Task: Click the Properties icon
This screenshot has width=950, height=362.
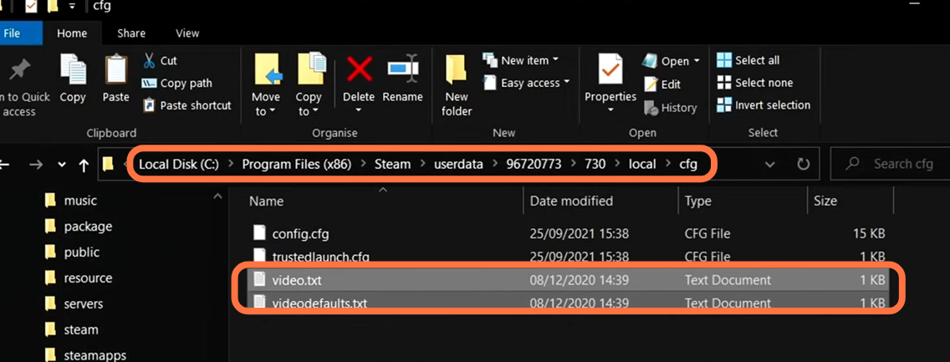Action: [x=610, y=69]
